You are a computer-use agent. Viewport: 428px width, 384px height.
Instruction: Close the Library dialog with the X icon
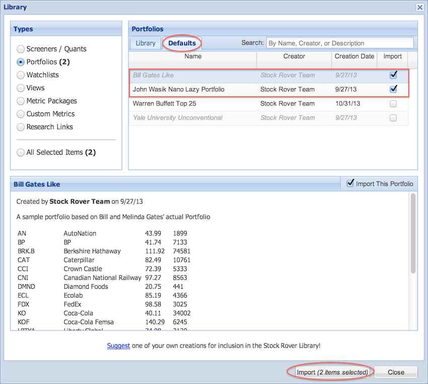[x=420, y=8]
